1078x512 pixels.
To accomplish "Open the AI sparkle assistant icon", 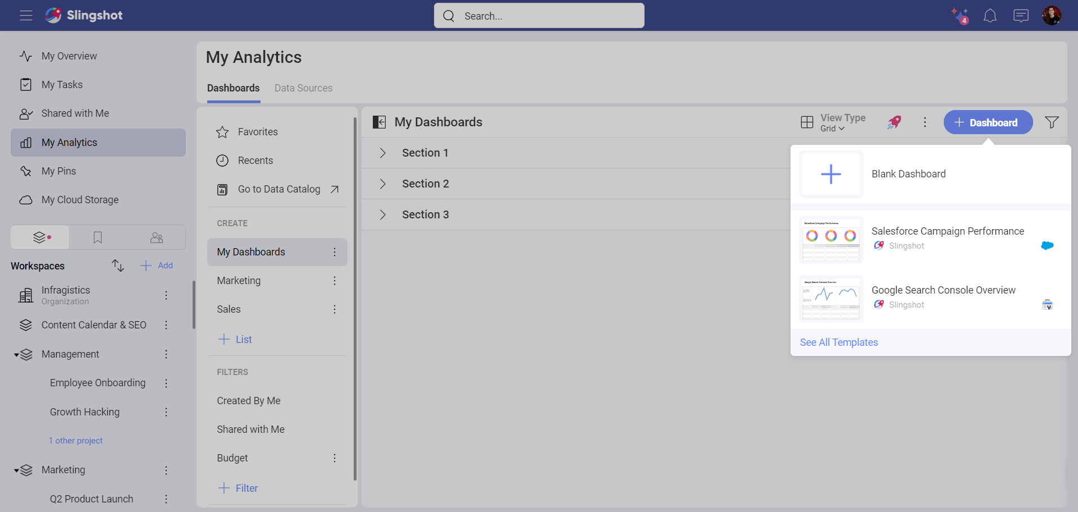I will [960, 16].
